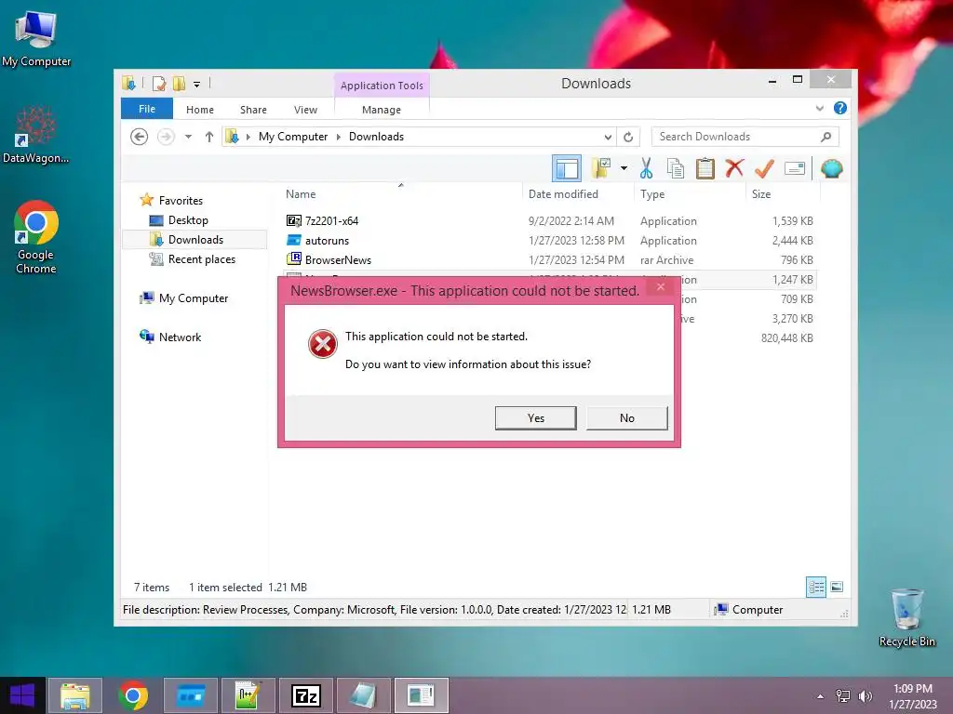Open the recent locations dropdown arrow

coord(188,137)
